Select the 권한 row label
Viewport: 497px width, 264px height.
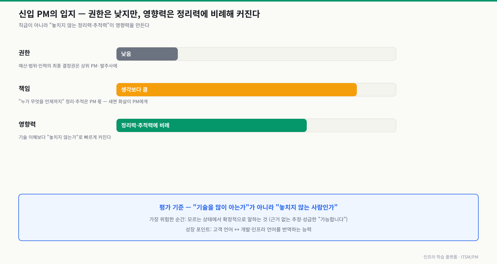pos(24,53)
